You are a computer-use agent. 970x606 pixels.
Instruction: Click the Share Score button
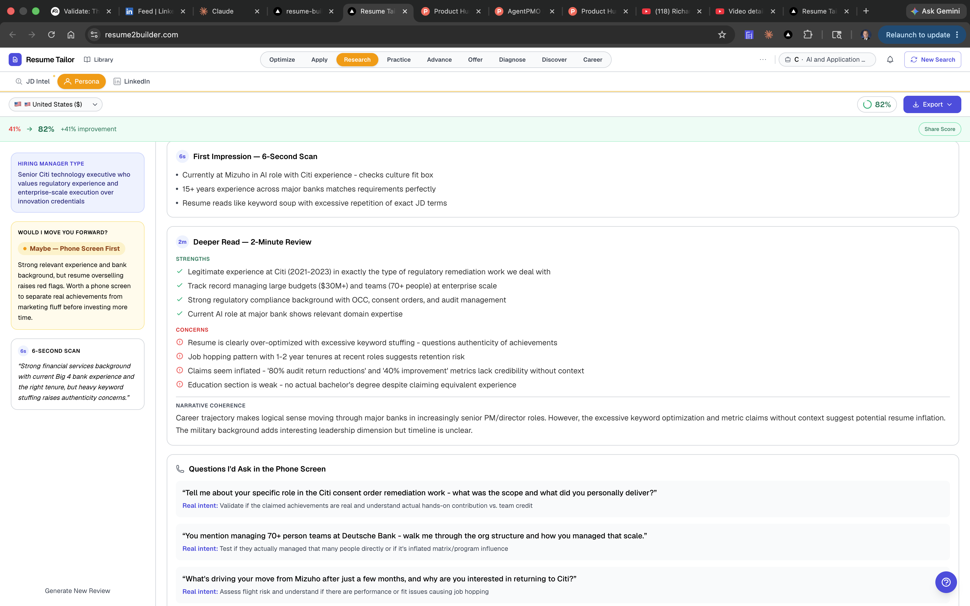coord(939,129)
